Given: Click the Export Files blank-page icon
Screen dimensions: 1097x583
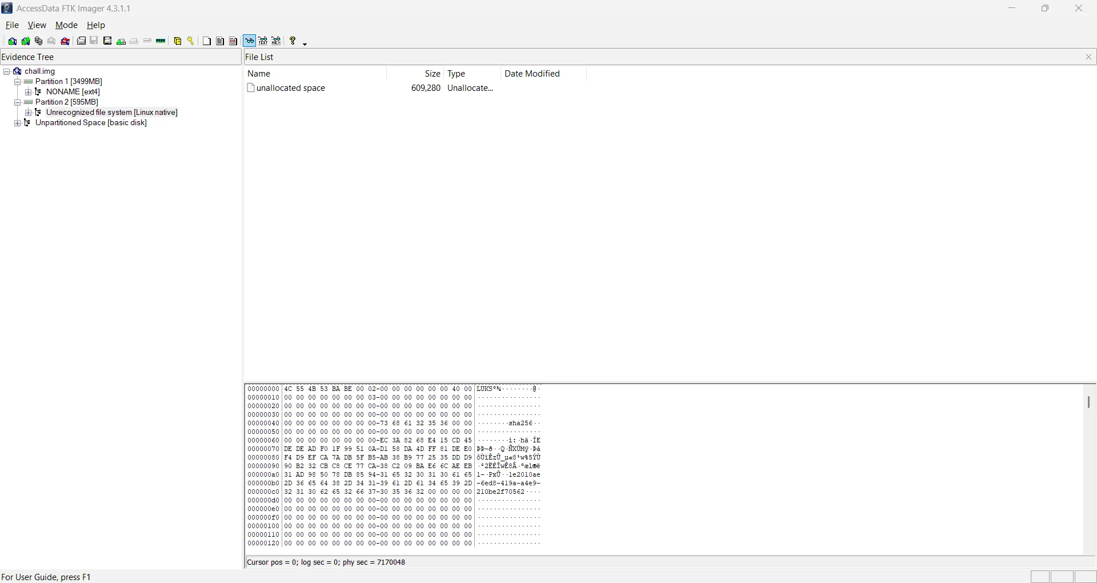Looking at the screenshot, I should pos(207,41).
